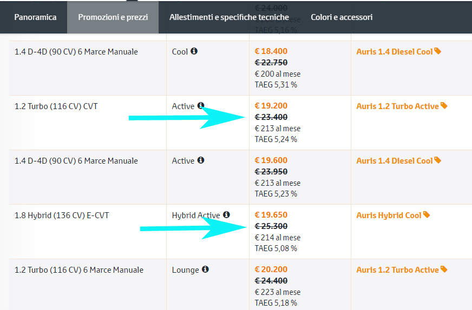The height and width of the screenshot is (310, 472).
Task: Click tag icon in the Lounge row
Action: [x=444, y=269]
